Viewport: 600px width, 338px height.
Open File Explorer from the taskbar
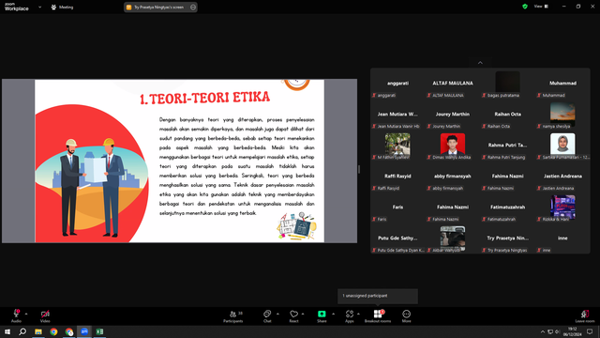click(x=37, y=331)
